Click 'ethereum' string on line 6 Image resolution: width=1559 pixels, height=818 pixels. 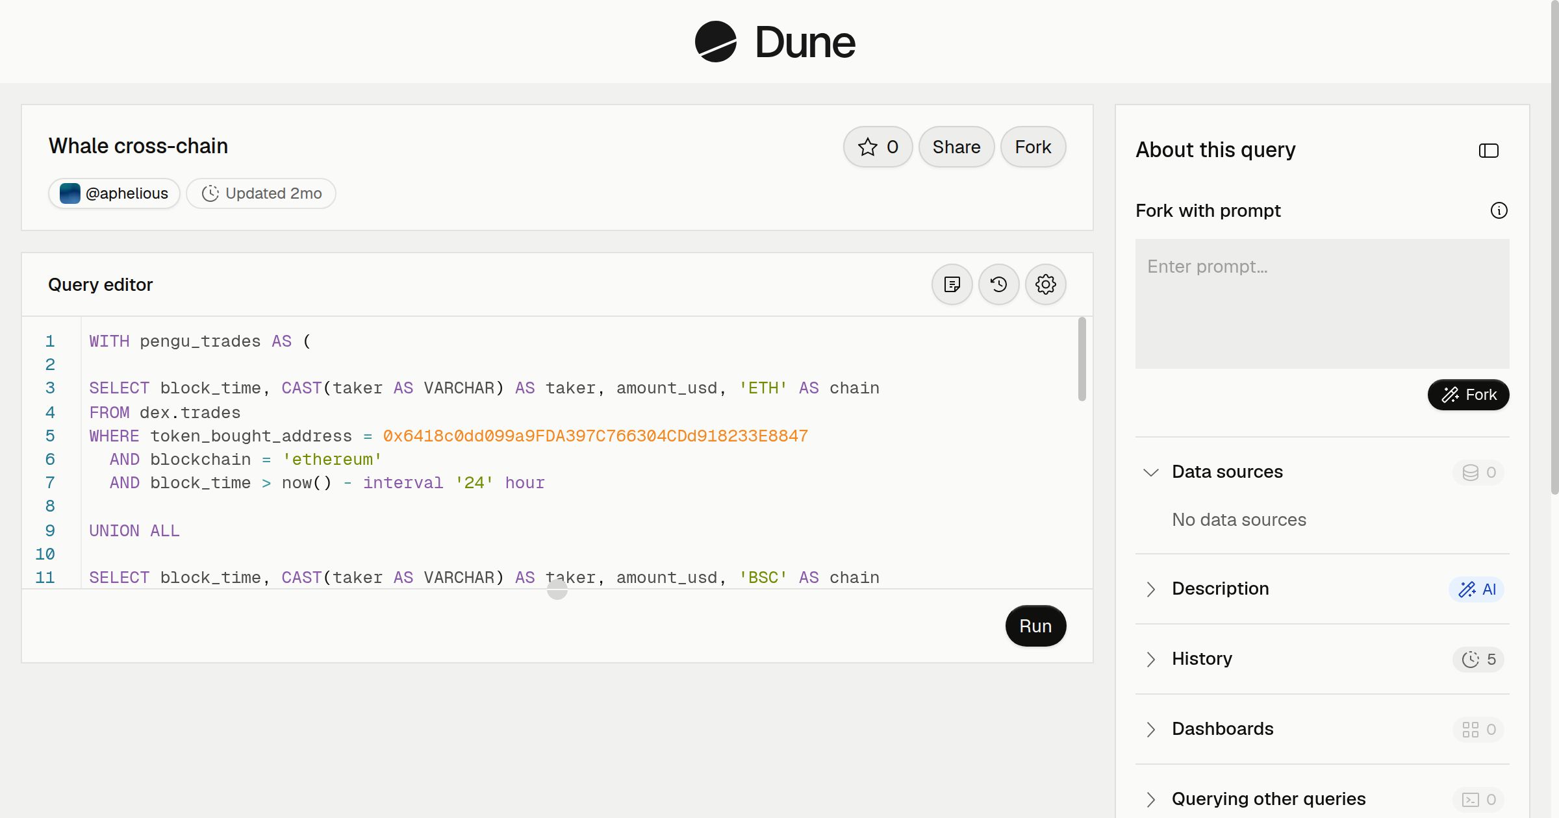point(332,460)
